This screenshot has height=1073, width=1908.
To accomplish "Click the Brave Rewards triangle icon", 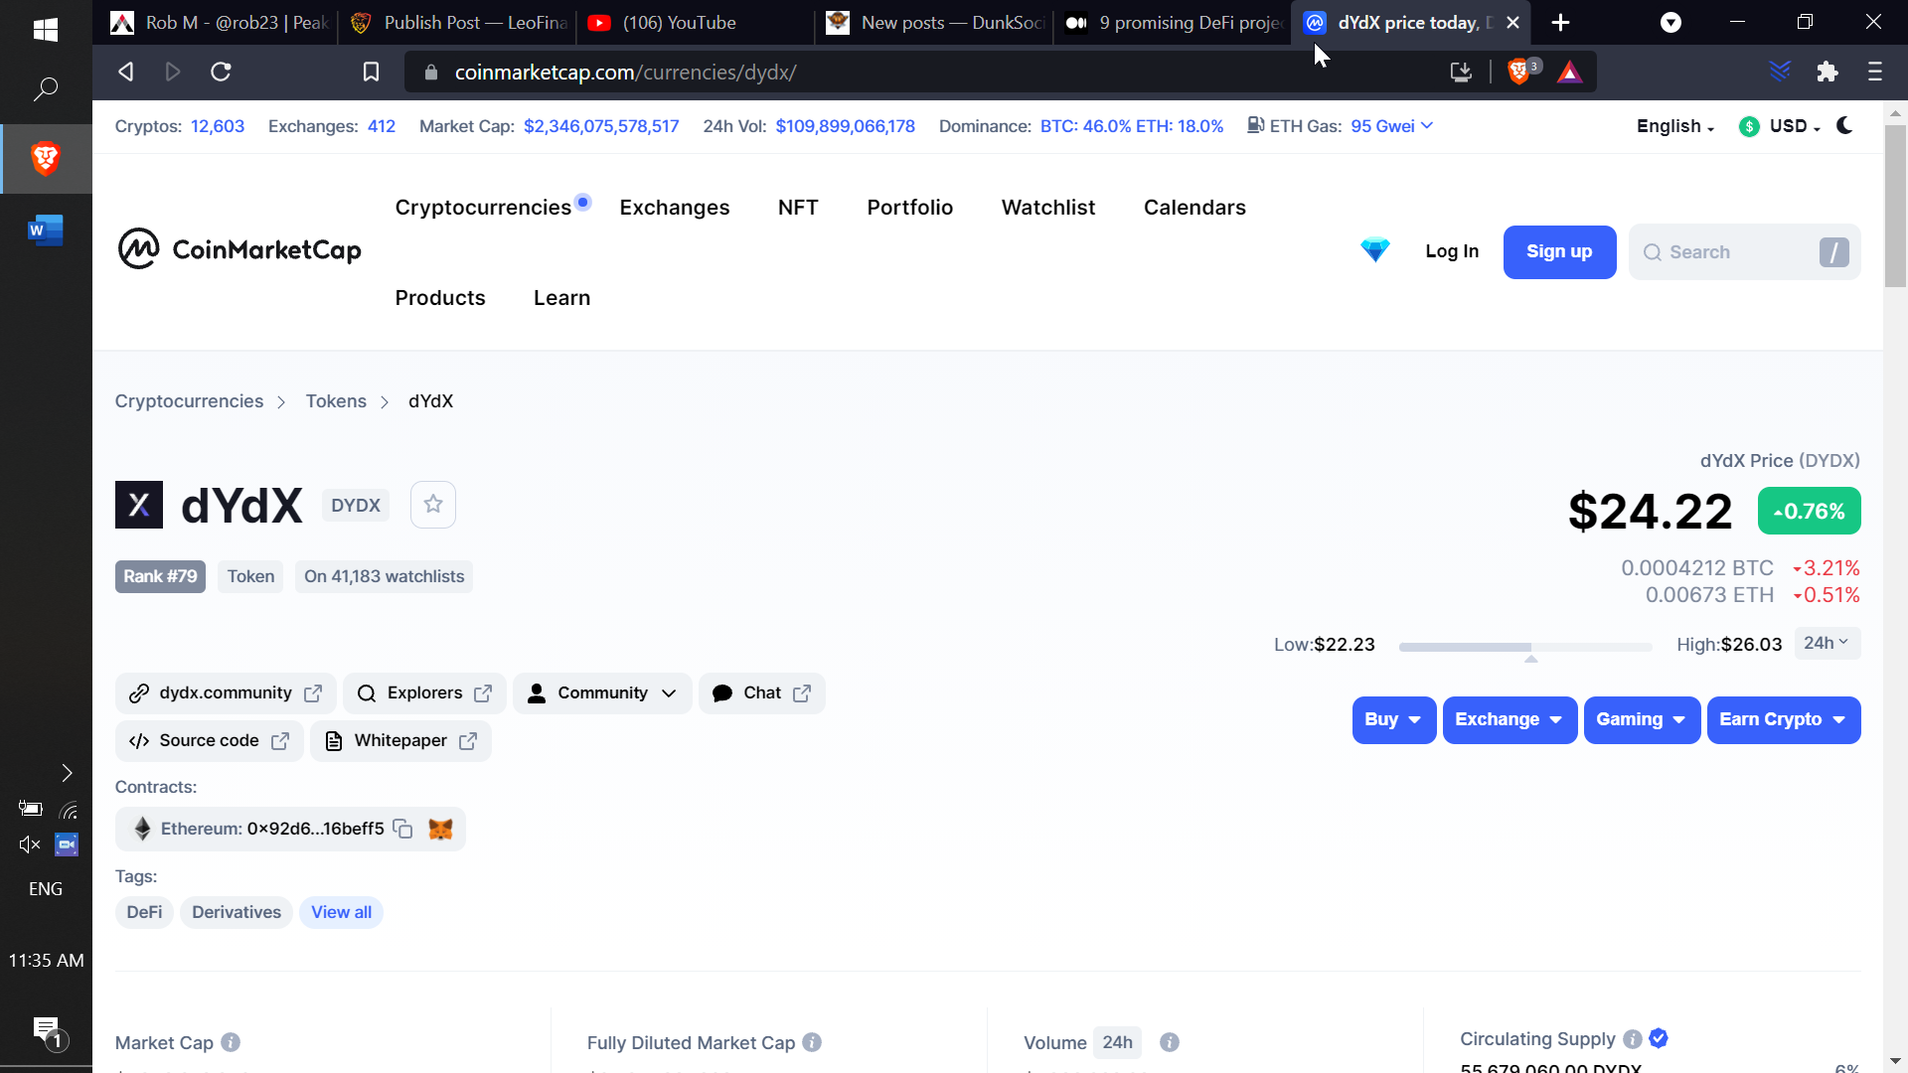I will coord(1570,72).
